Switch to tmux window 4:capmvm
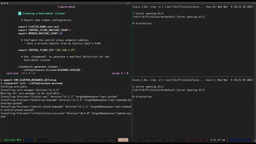This screenshot has width=256, height=144. [109, 140]
